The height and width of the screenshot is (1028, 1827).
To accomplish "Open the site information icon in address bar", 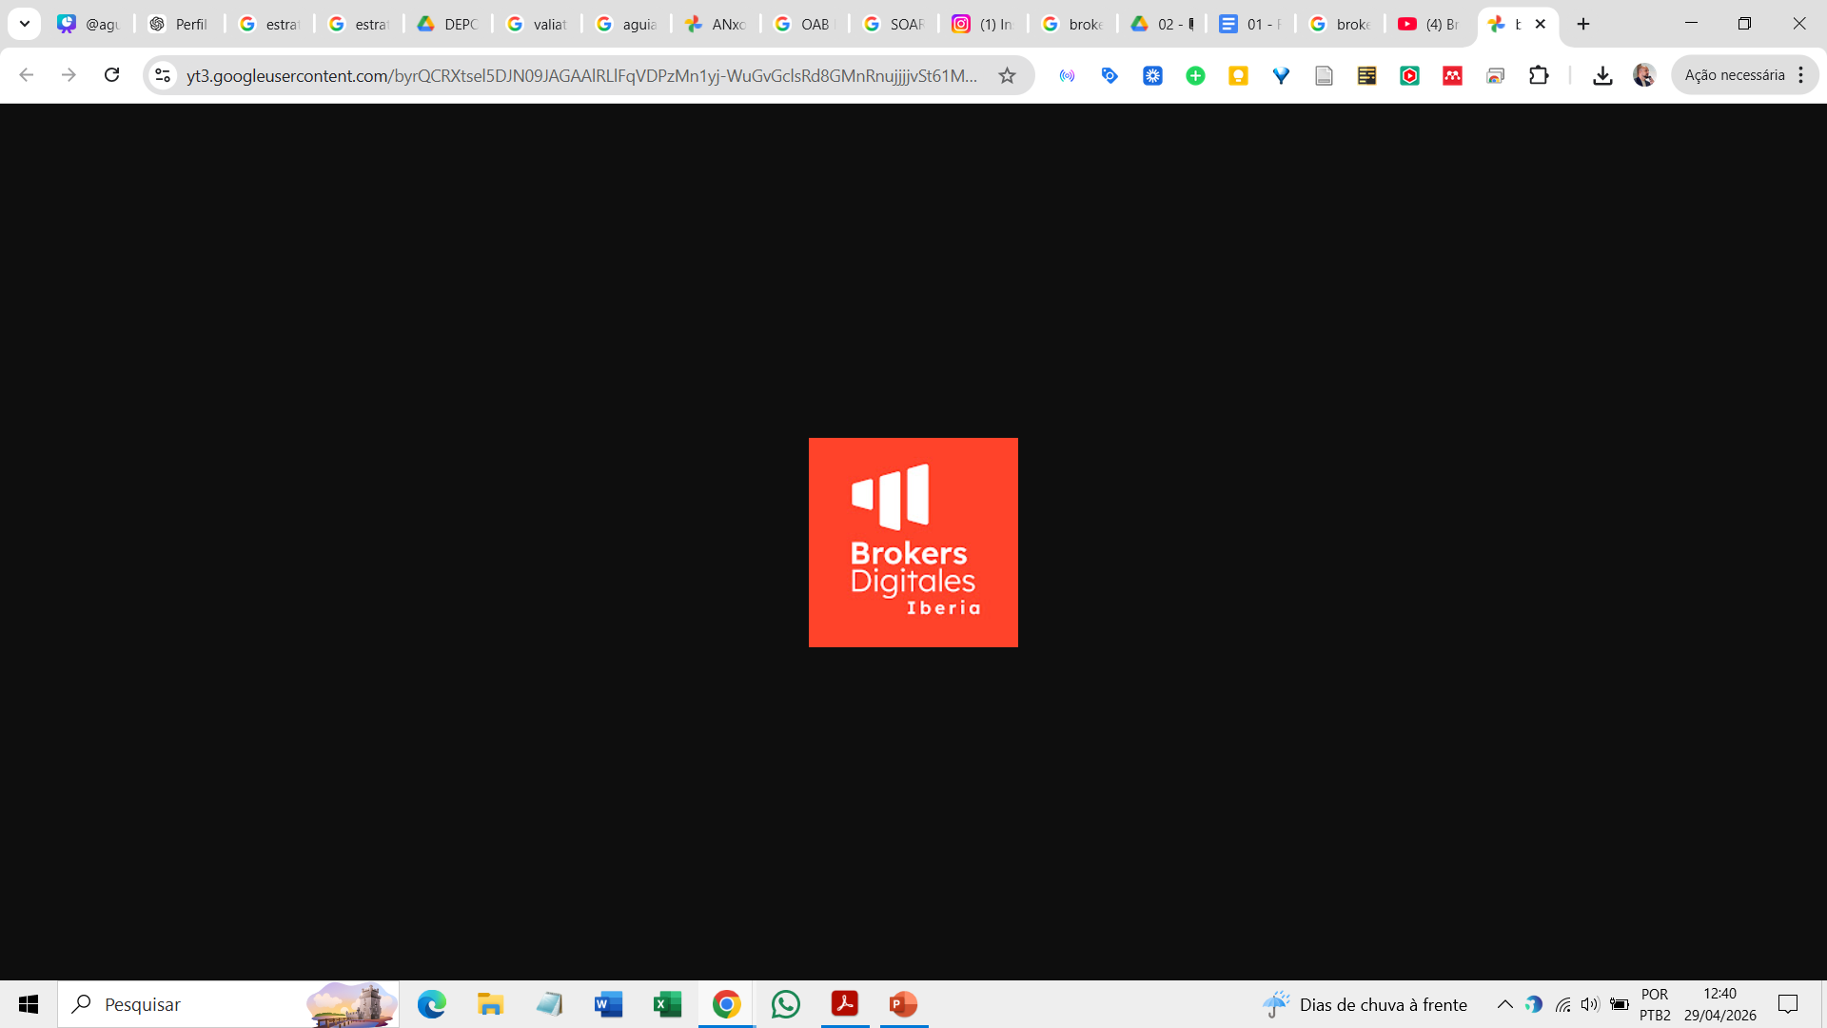I will click(163, 75).
